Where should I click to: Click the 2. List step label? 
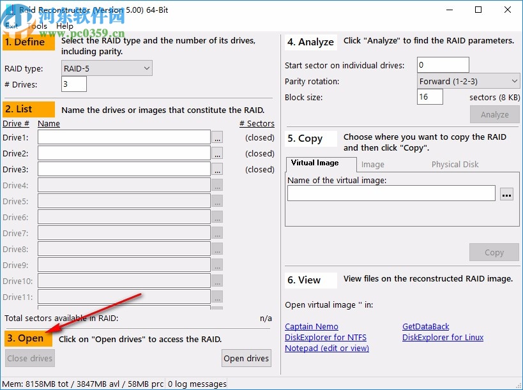(x=29, y=109)
